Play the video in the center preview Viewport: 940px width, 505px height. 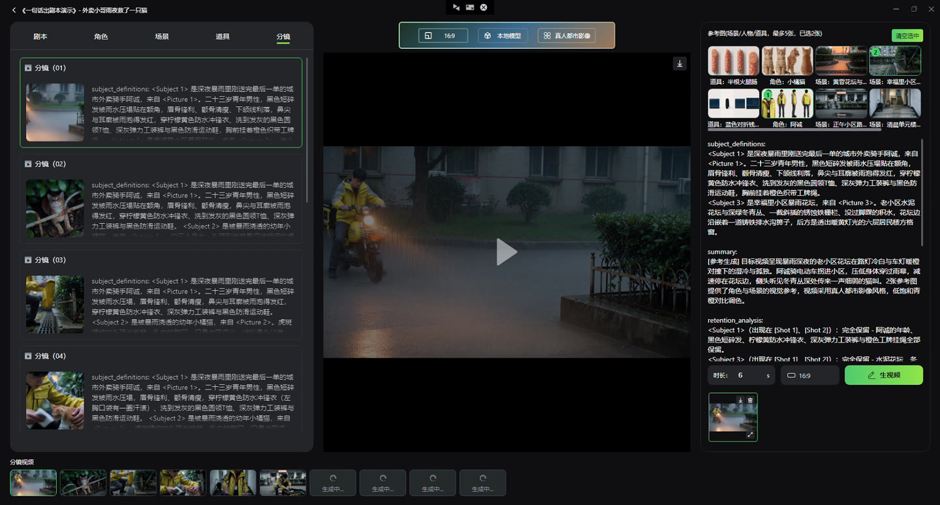tap(507, 252)
